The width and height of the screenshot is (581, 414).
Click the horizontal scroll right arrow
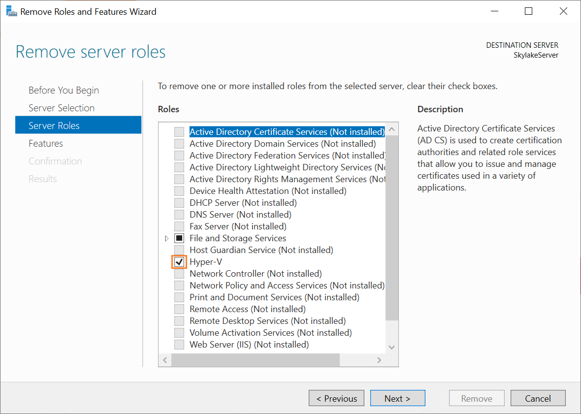379,360
